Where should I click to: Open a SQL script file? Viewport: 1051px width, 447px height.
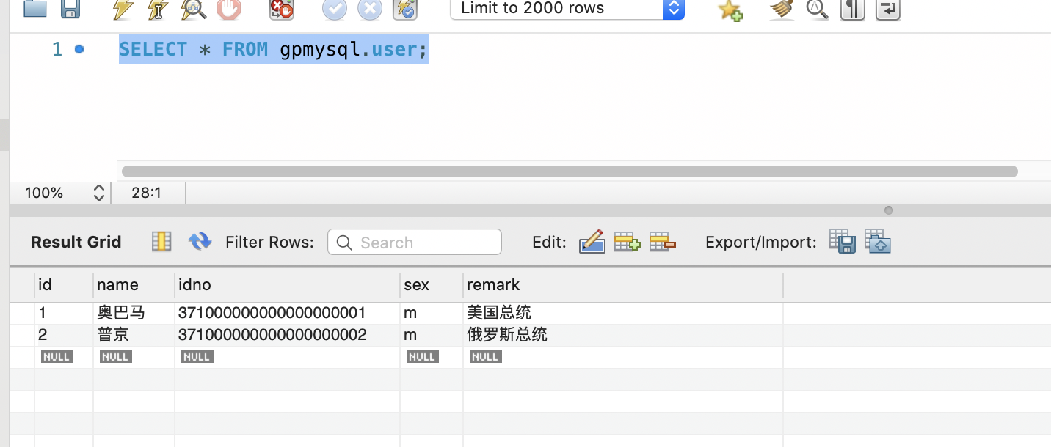[35, 9]
